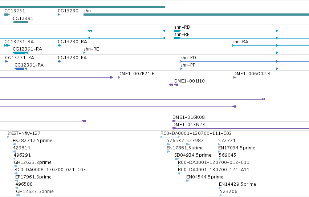Click the 572771 EST label

point(227,141)
